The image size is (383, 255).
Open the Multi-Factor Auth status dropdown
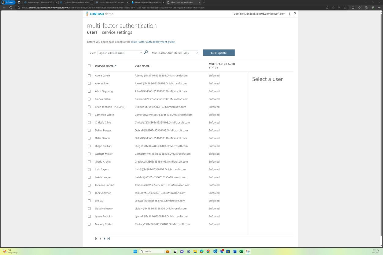190,53
